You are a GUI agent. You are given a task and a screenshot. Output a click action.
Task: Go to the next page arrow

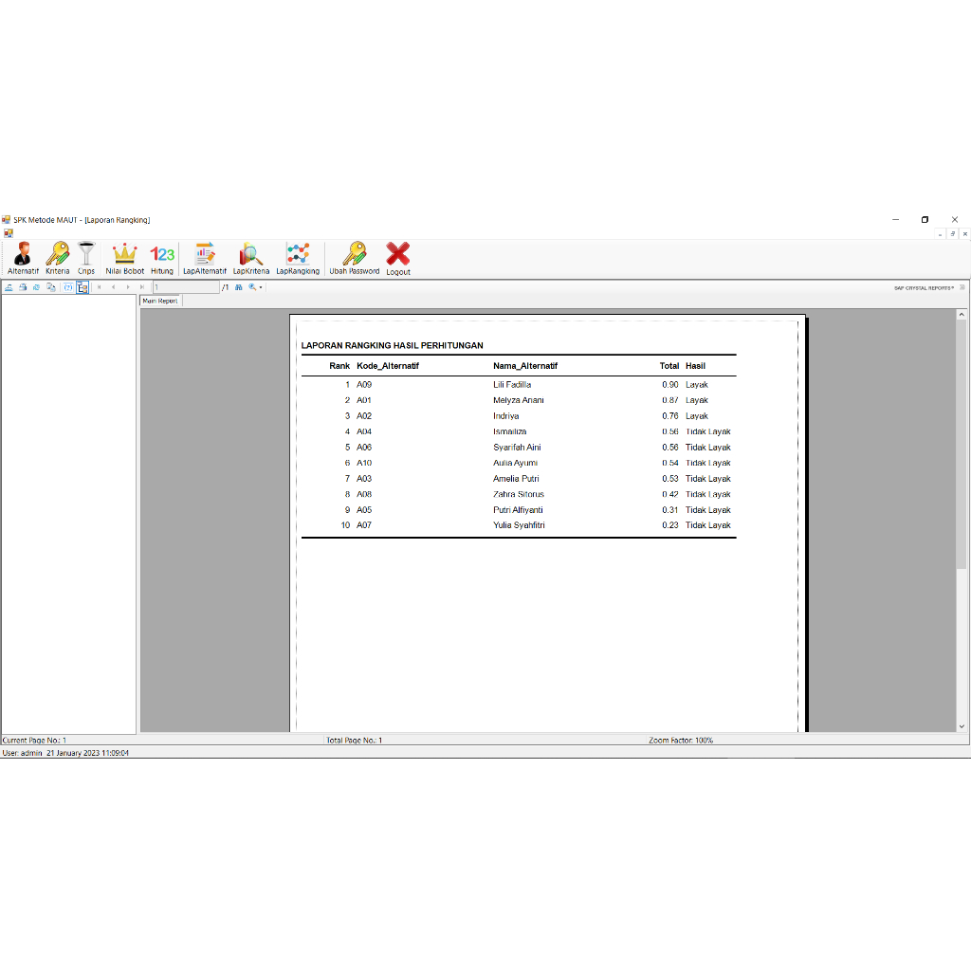128,287
